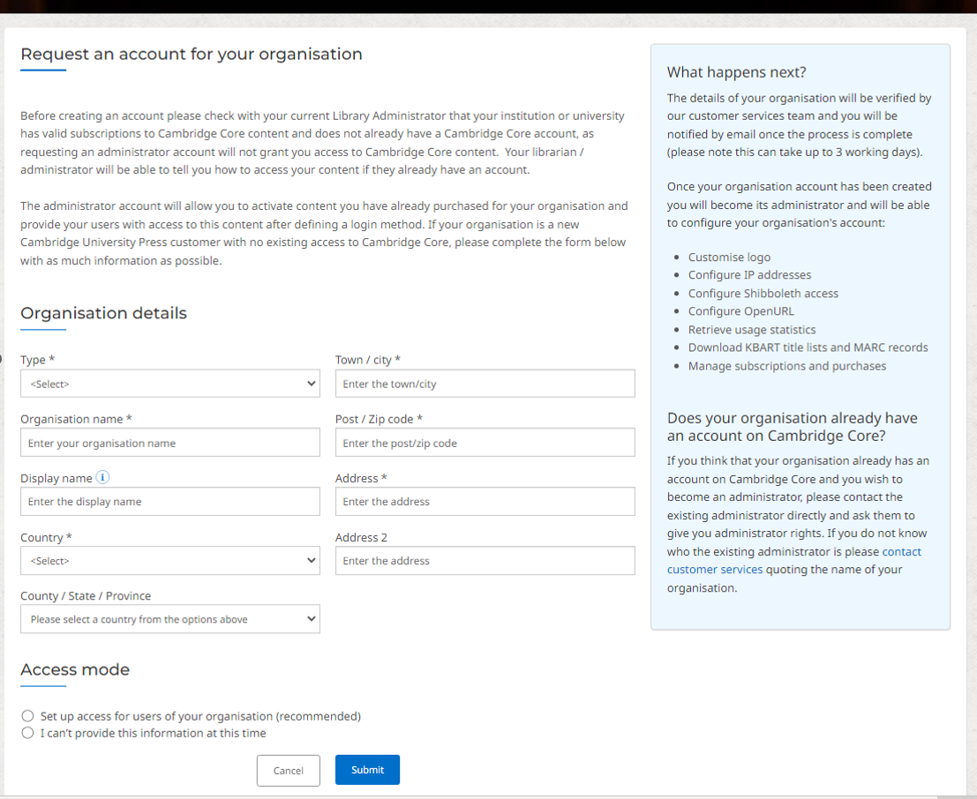Click 'Configure OpenURL' list item
The image size is (977, 799).
click(740, 310)
